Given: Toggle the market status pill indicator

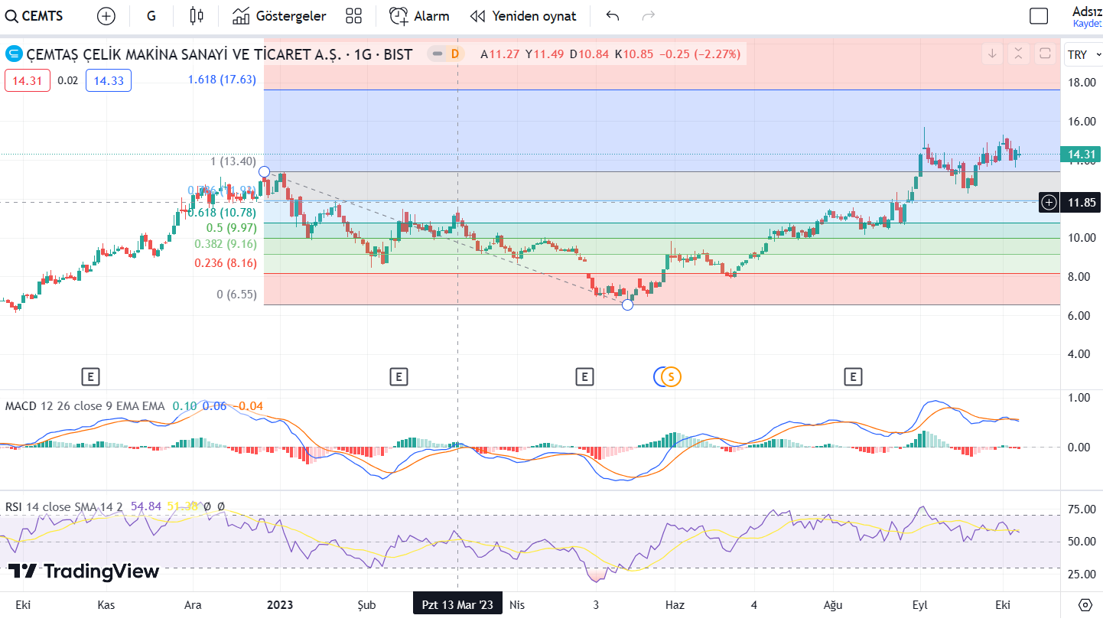Looking at the screenshot, I should 437,54.
